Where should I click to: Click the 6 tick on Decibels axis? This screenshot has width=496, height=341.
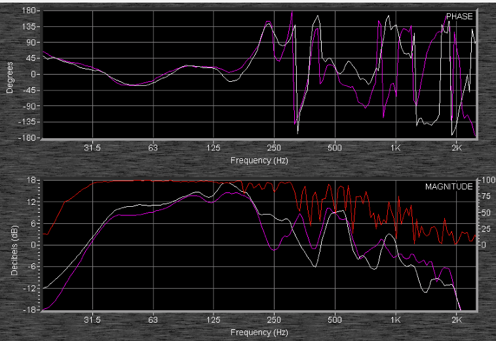(35, 223)
